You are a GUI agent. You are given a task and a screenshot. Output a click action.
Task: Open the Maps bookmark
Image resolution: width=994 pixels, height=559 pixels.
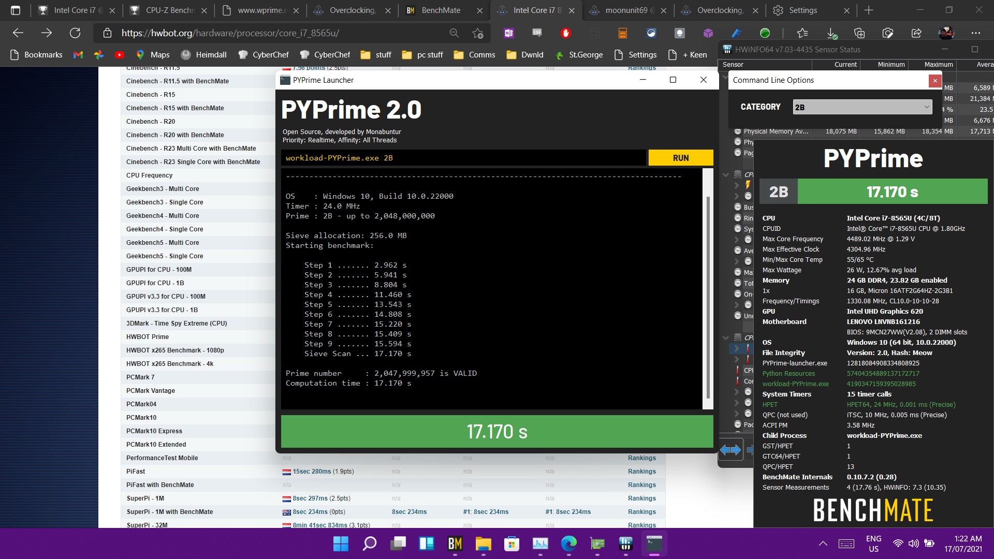pyautogui.click(x=153, y=55)
